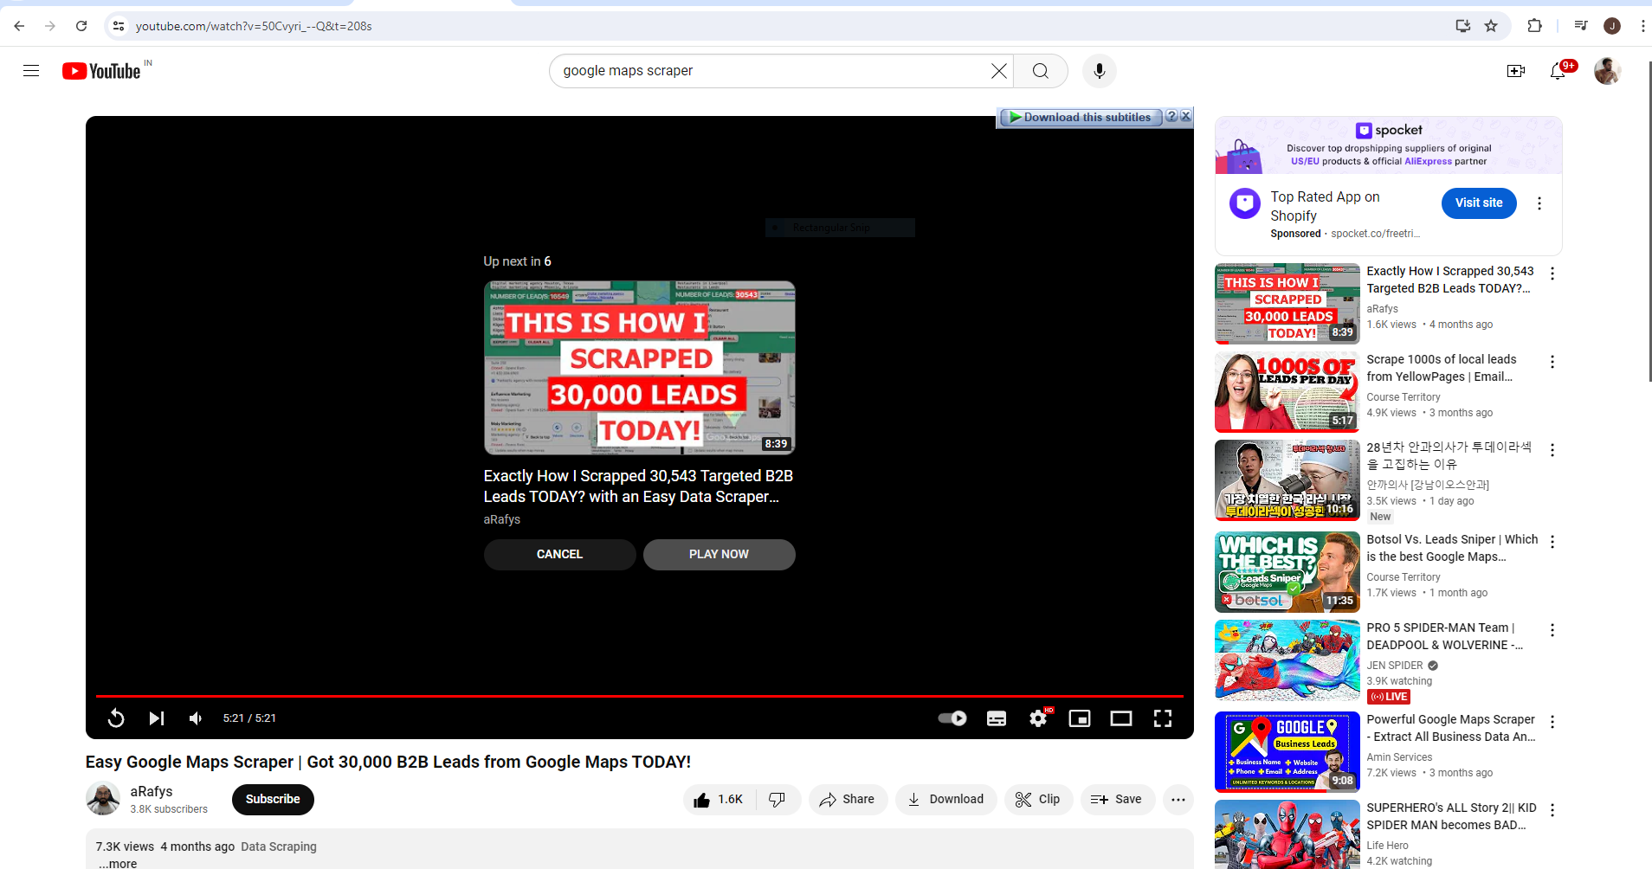Click the Visit site button on the ad
The image size is (1652, 869).
coord(1479,203)
